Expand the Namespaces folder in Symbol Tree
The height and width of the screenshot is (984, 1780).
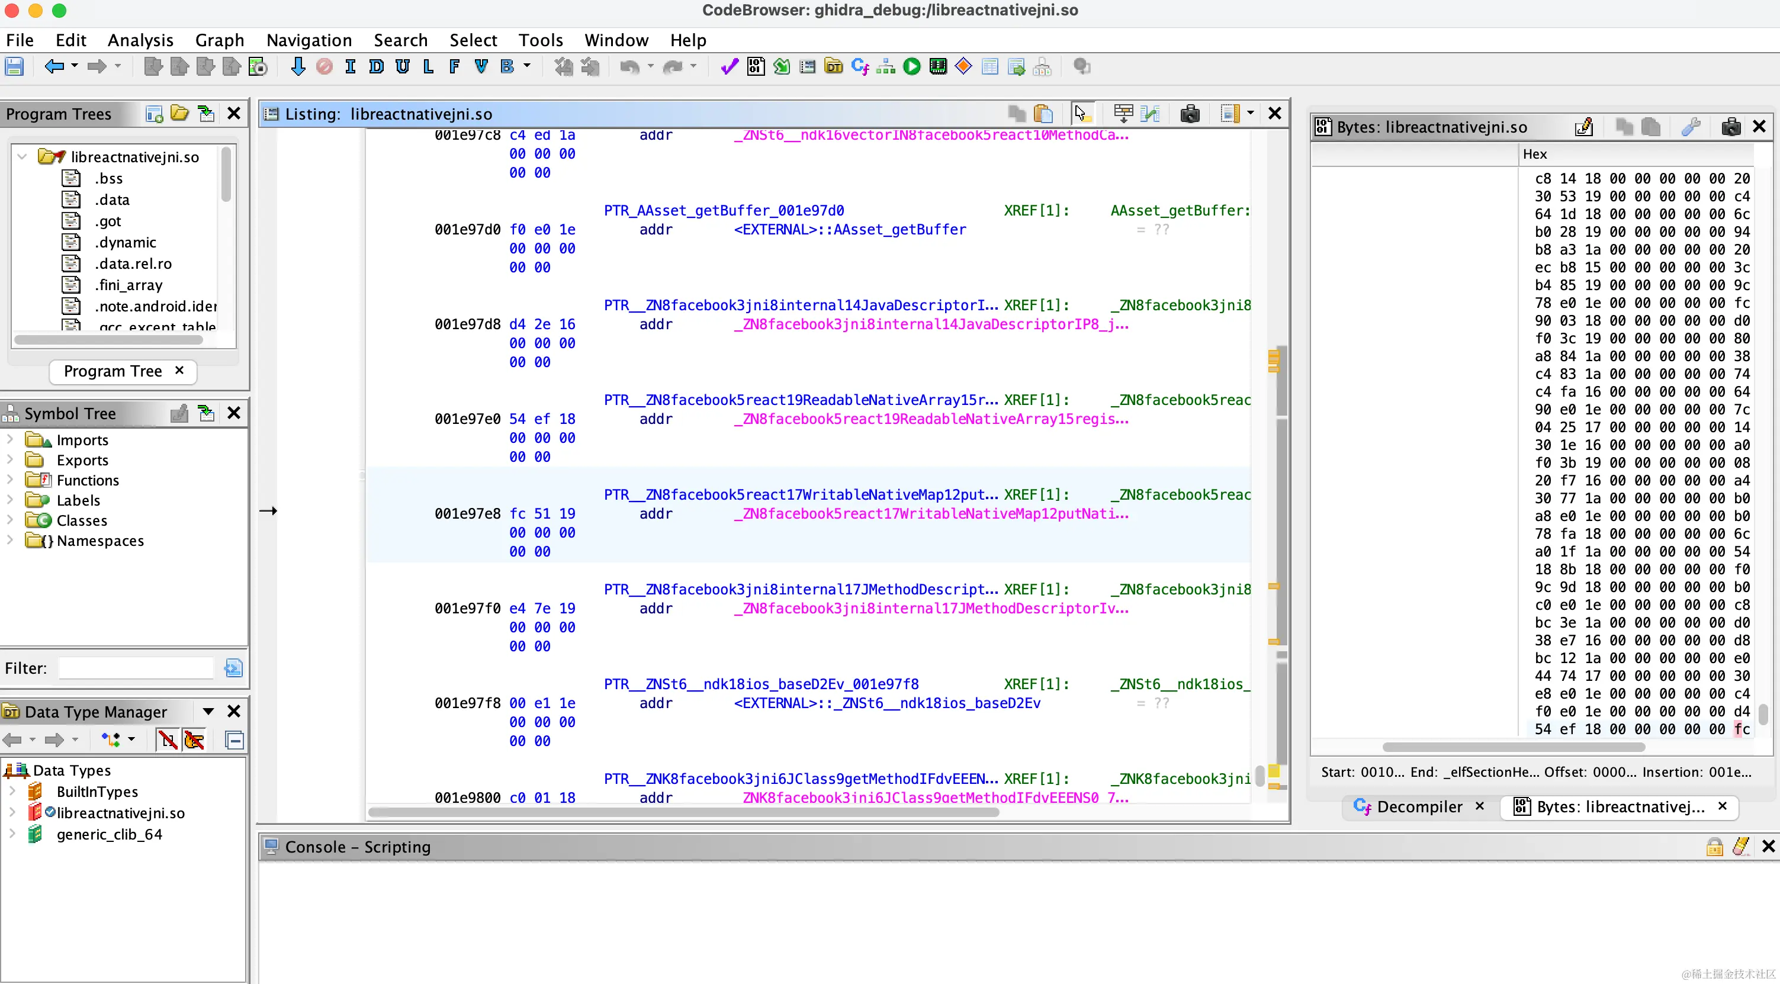tap(9, 540)
